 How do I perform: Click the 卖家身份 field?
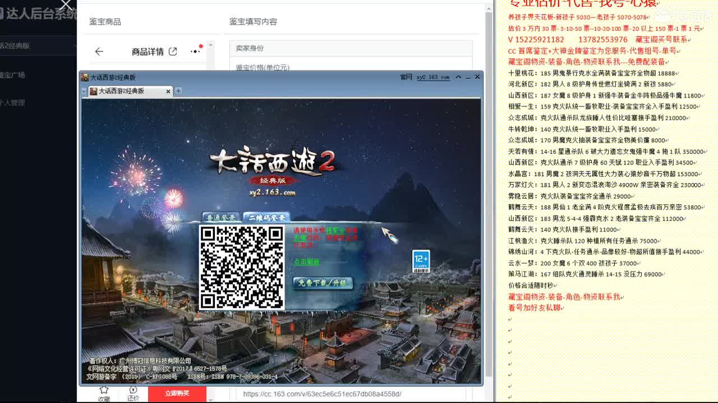(x=351, y=48)
